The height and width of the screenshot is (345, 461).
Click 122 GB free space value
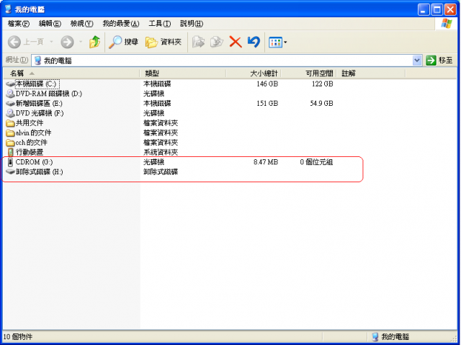click(322, 84)
